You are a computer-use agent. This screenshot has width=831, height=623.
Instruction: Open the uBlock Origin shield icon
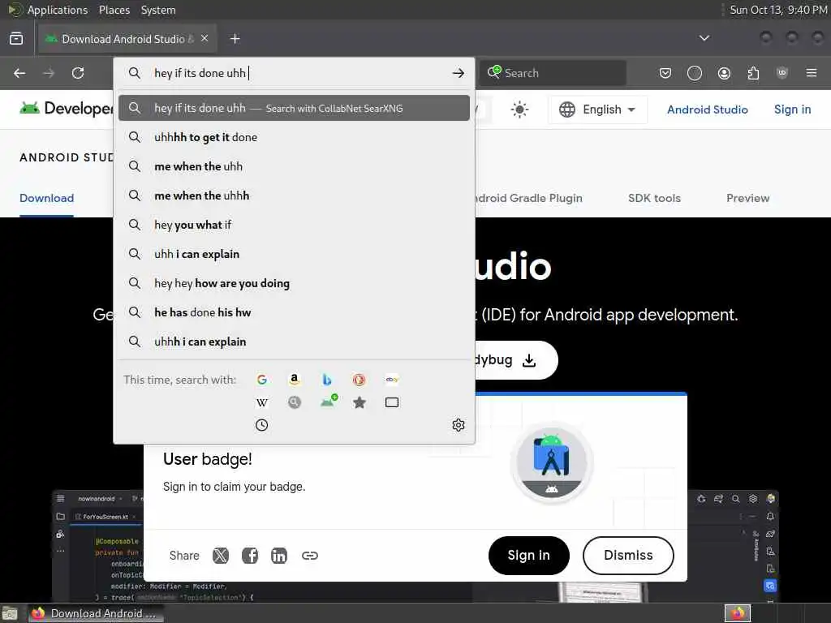(782, 73)
